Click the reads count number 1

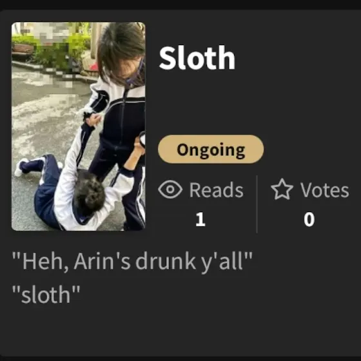coord(200,219)
